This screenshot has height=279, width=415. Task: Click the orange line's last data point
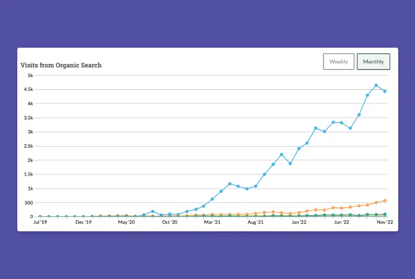pyautogui.click(x=385, y=200)
